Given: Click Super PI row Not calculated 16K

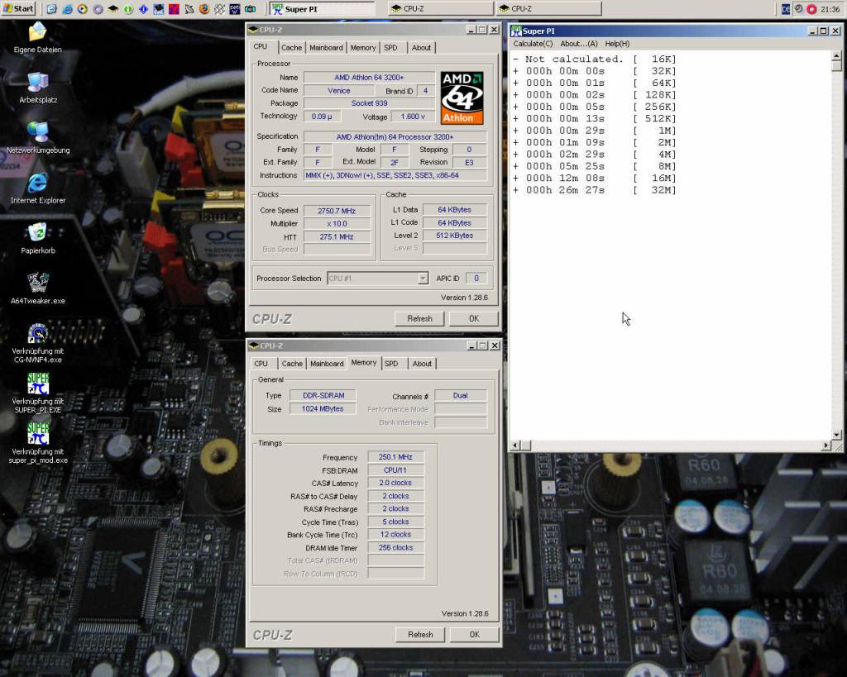Looking at the screenshot, I should [x=594, y=59].
